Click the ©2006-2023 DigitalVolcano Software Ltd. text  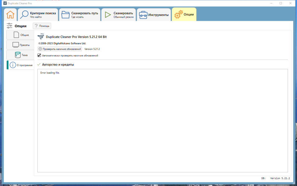coord(62,43)
